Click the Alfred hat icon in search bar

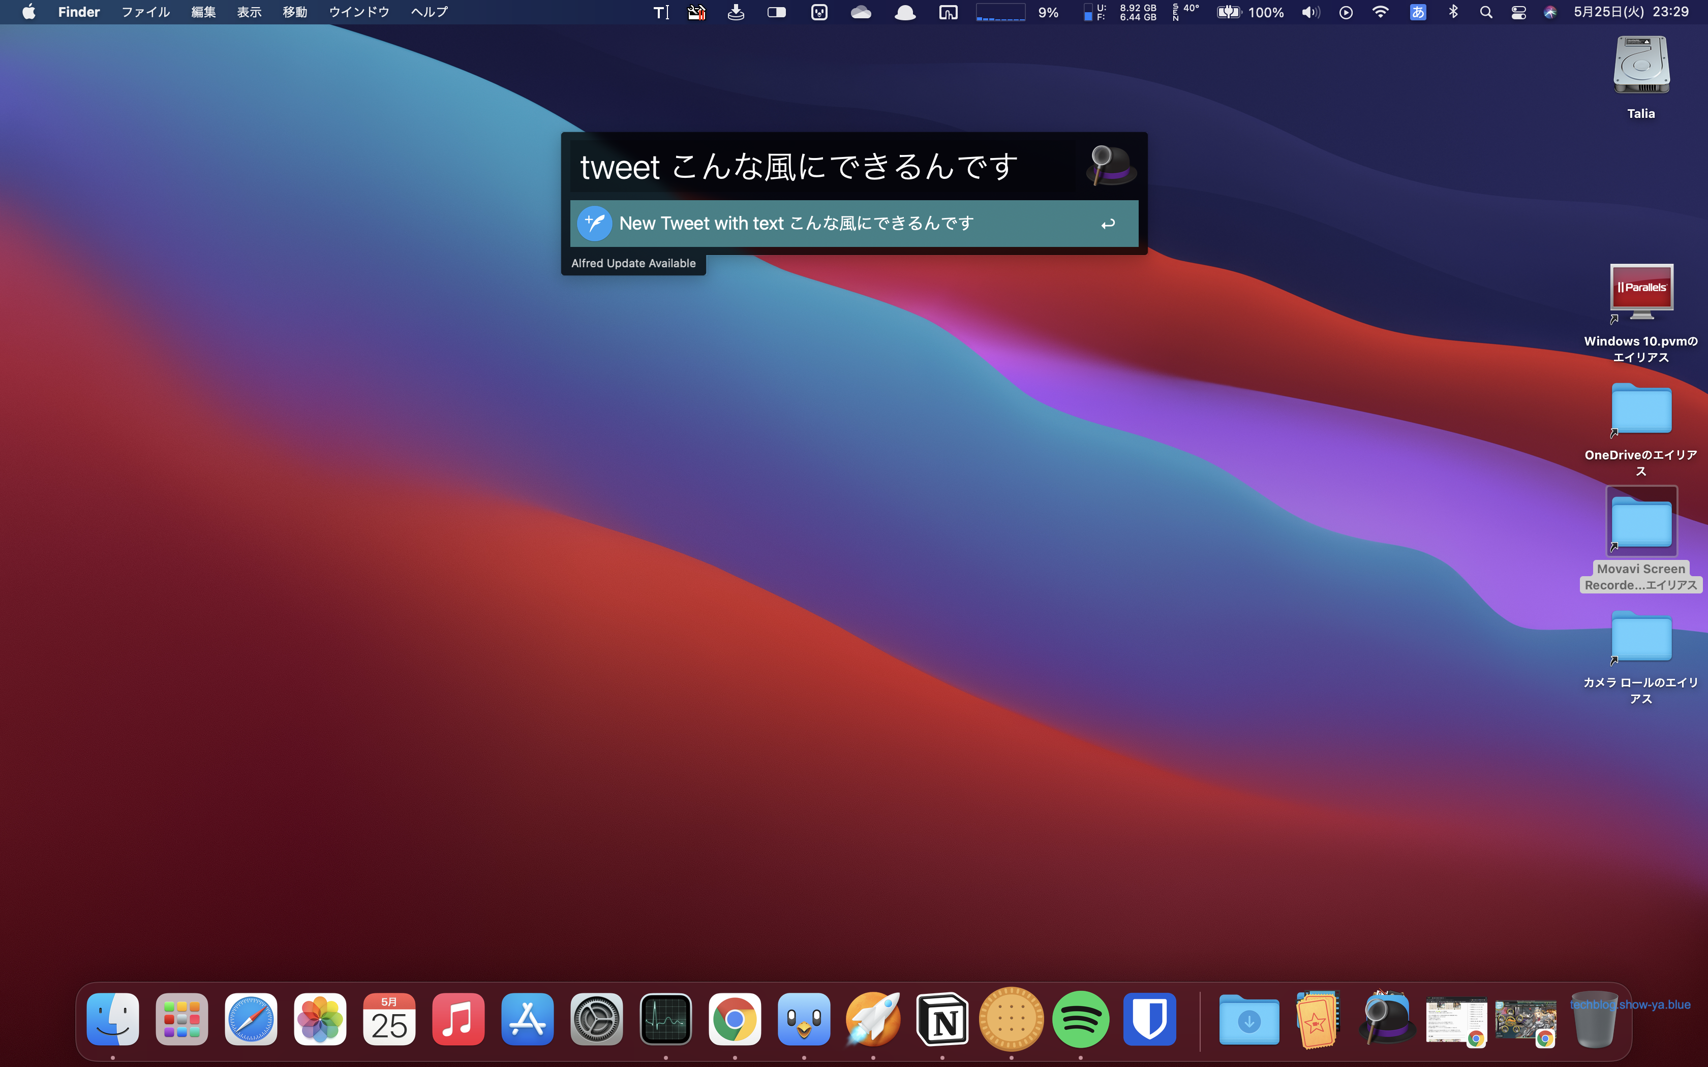(x=1110, y=165)
